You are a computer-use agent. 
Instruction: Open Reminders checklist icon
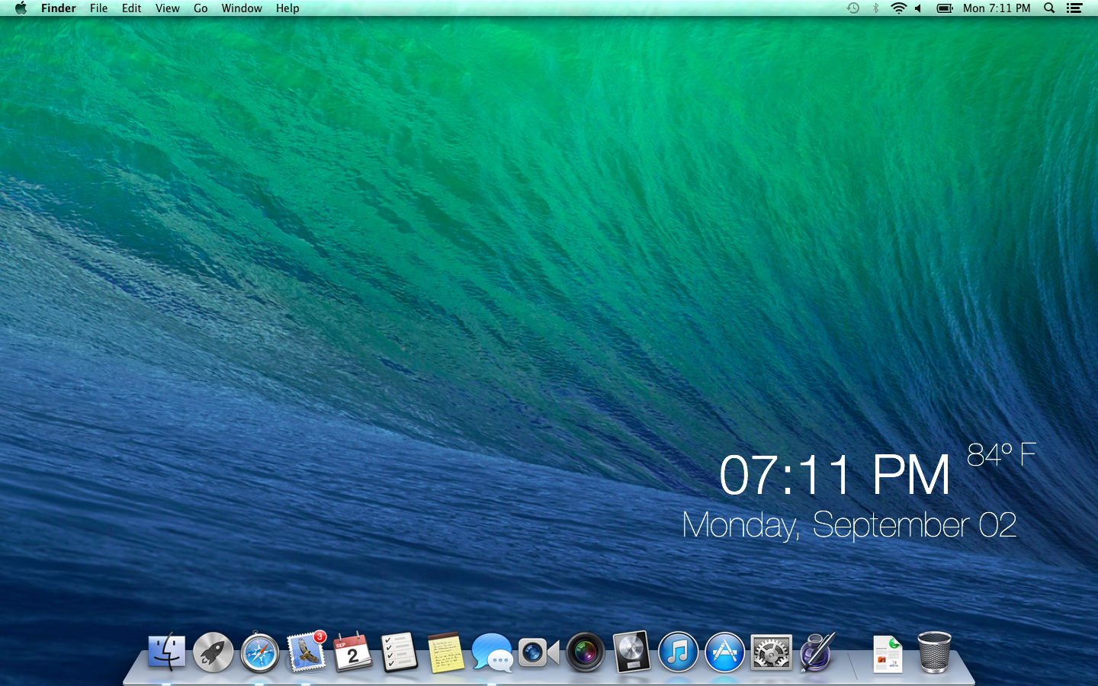point(400,652)
